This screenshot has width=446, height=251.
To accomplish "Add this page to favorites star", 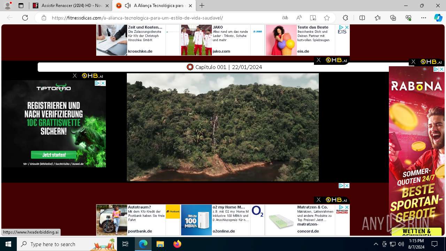I will point(326,18).
